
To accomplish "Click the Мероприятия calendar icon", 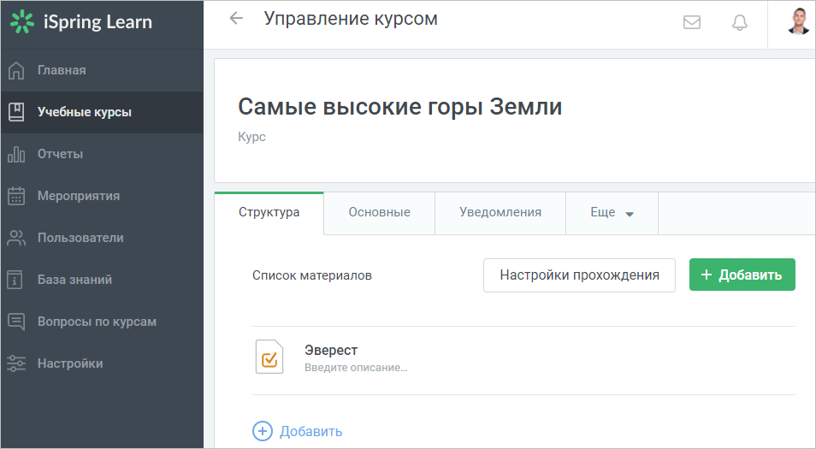I will (16, 196).
